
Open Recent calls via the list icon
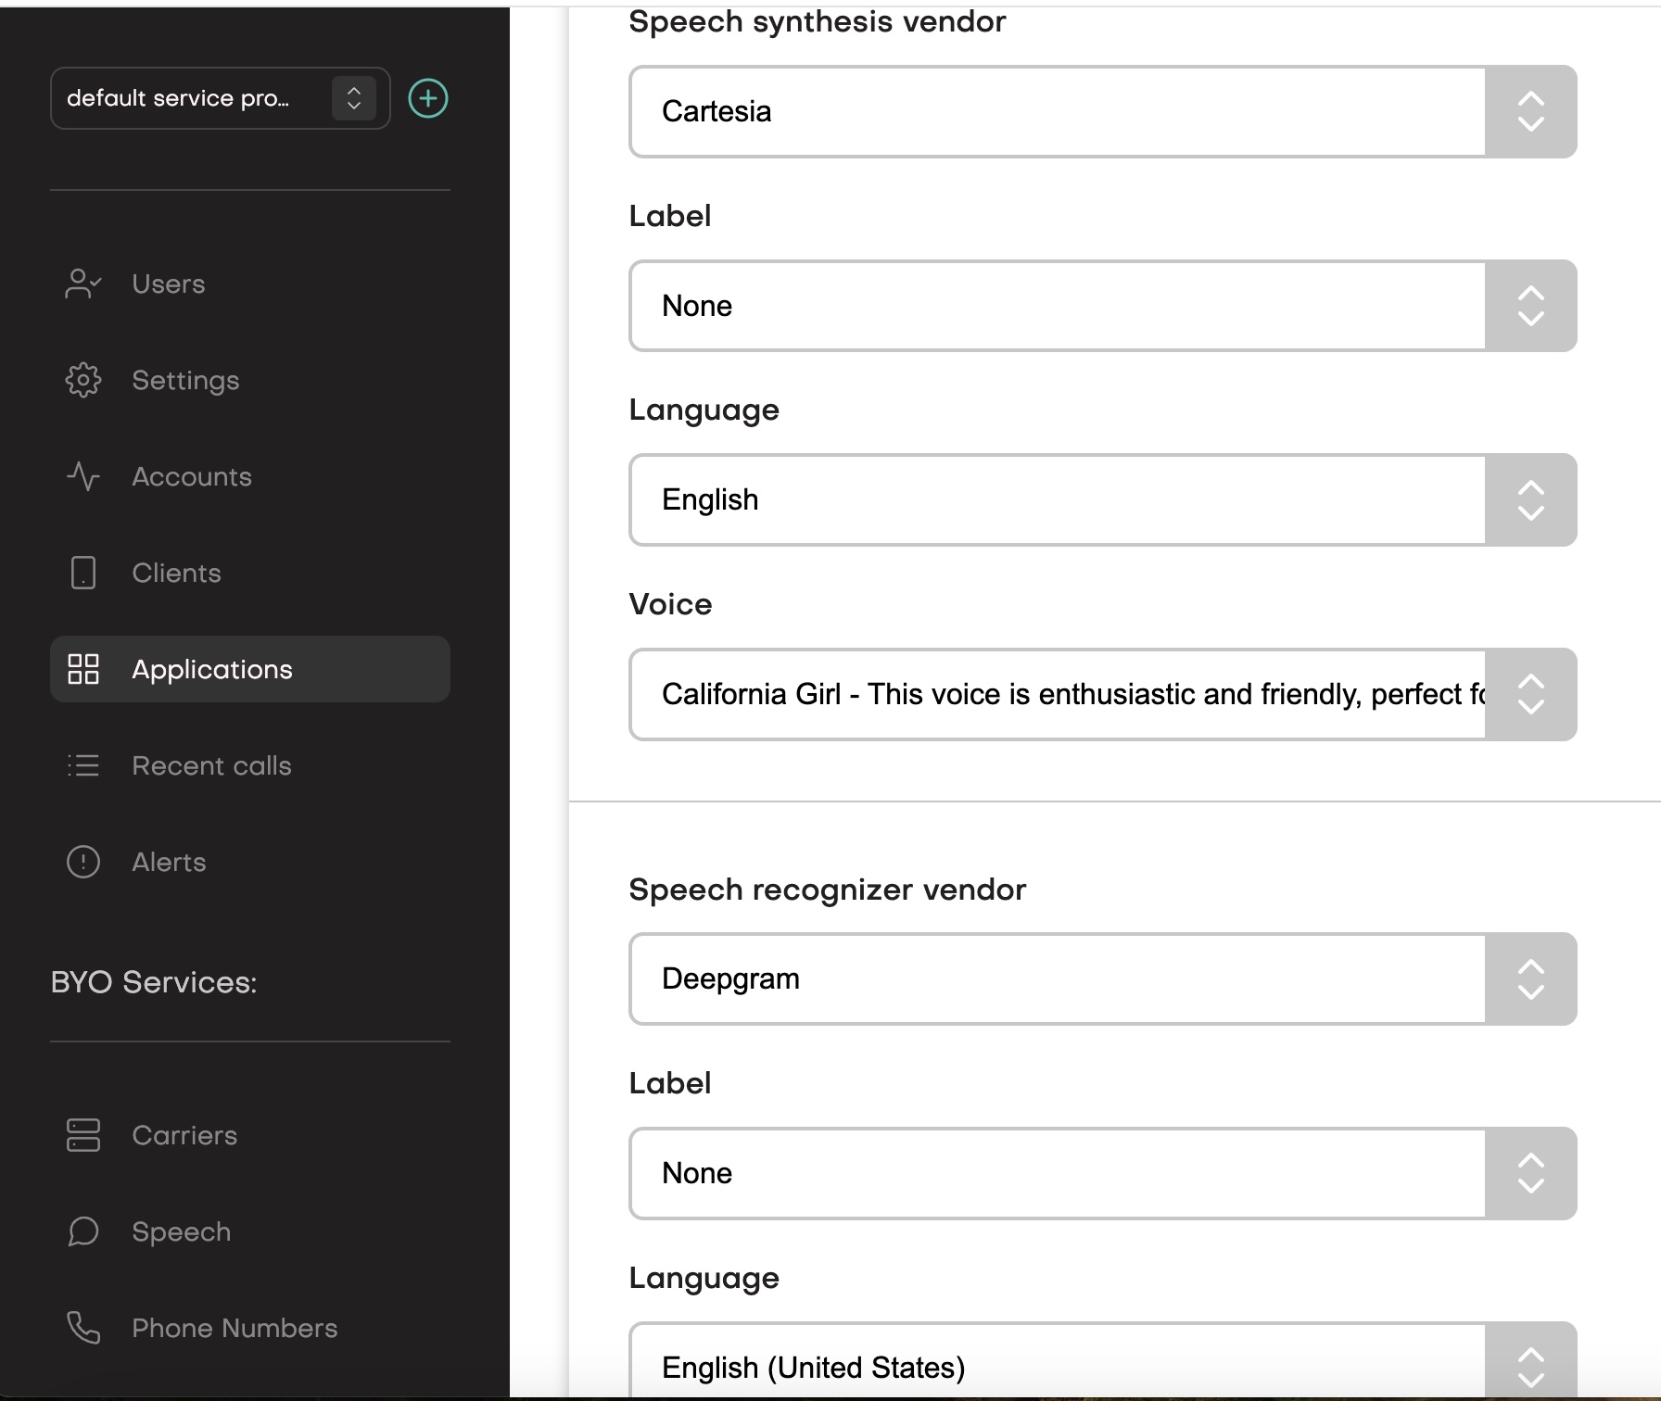pos(82,765)
